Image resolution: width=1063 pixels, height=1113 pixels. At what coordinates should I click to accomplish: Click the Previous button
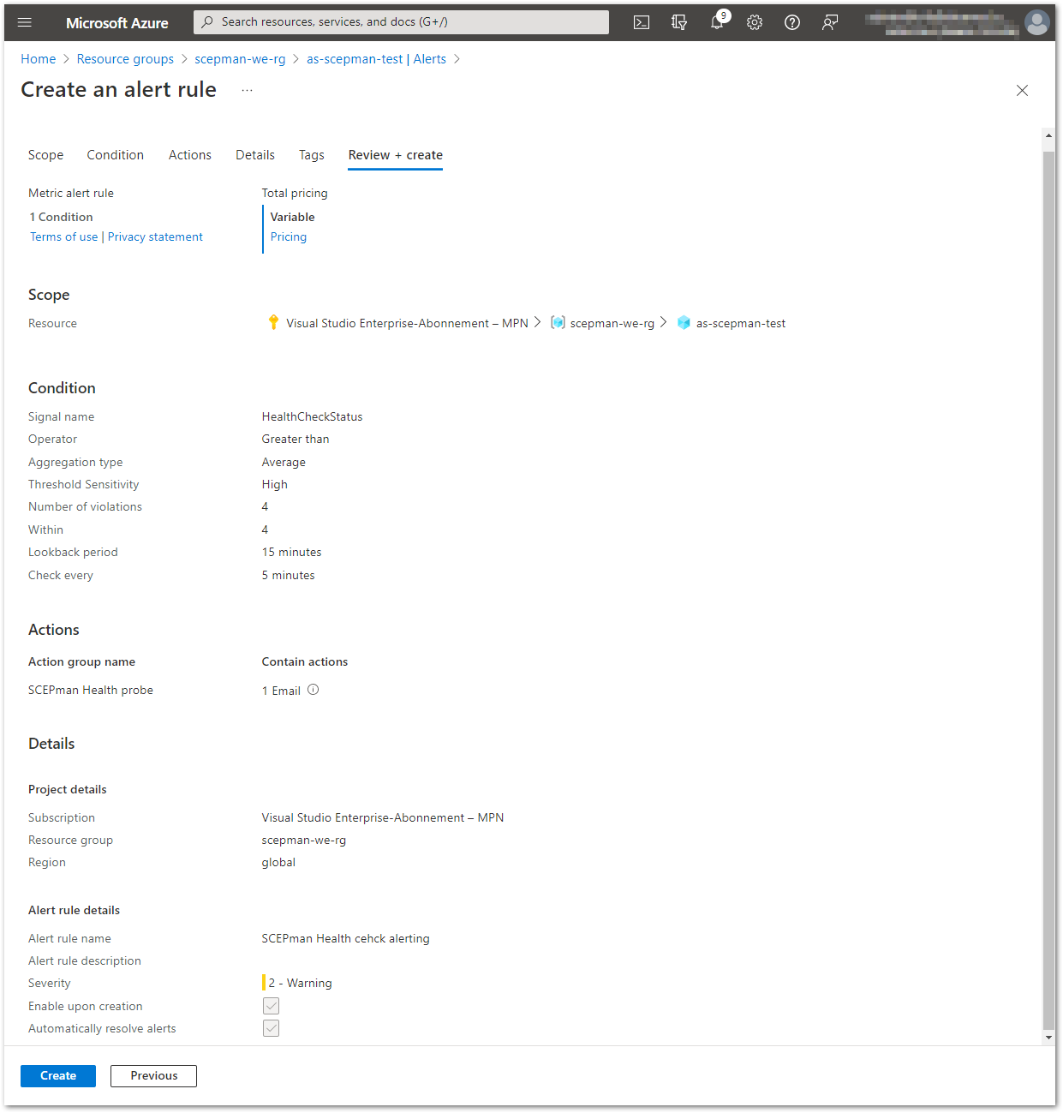coord(154,1076)
